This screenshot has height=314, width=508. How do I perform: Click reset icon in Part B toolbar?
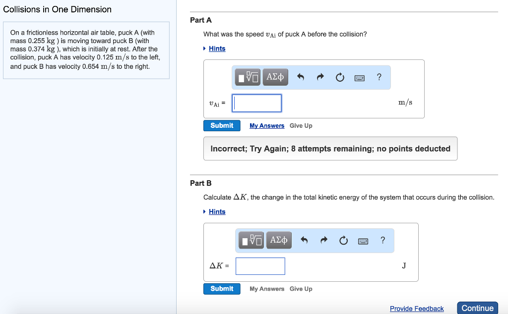pos(343,241)
